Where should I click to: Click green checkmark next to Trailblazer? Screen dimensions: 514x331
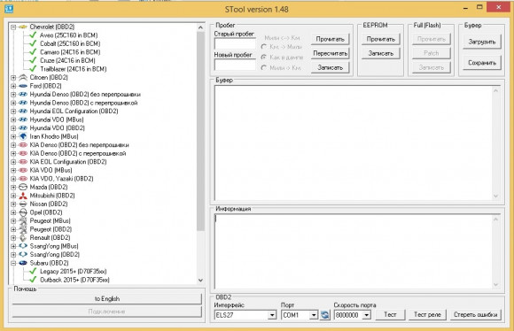pyautogui.click(x=33, y=69)
